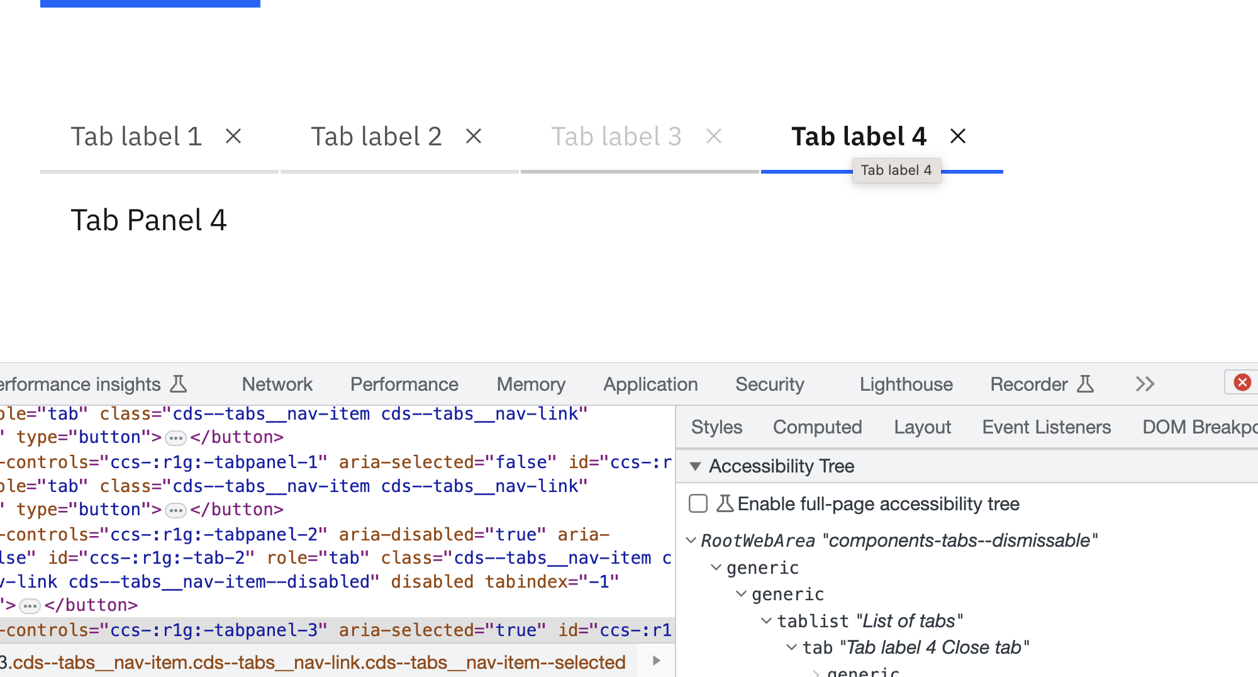Select the tablist "List of tabs" row
This screenshot has height=677, width=1258.
point(870,621)
